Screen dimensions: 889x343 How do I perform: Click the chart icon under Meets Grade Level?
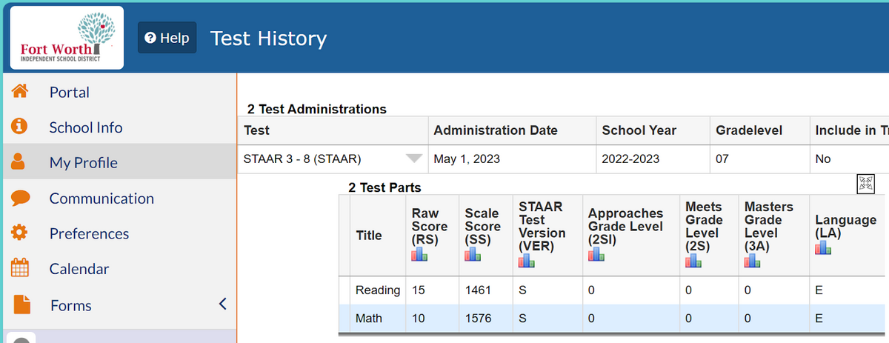694,260
